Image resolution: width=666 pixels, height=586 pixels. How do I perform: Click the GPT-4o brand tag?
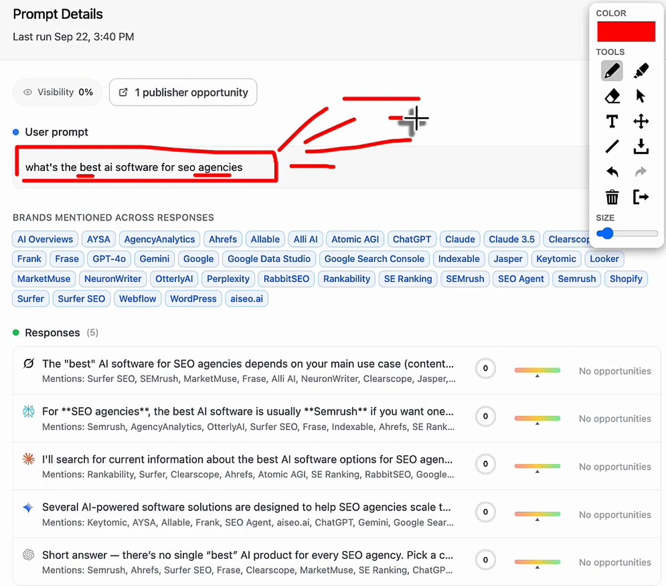pyautogui.click(x=109, y=259)
